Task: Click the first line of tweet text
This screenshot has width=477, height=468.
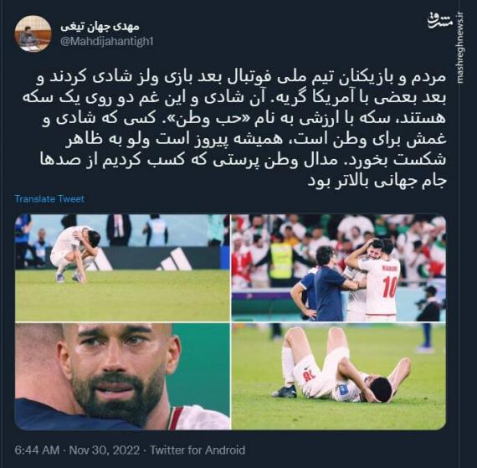Action: pos(241,78)
